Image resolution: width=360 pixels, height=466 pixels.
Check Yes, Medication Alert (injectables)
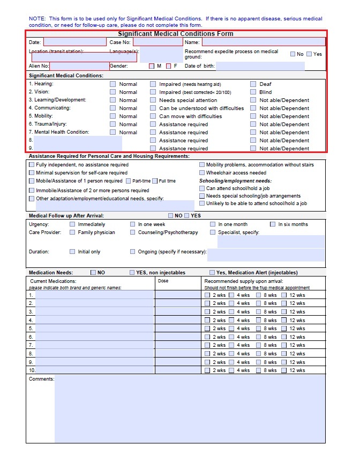click(212, 273)
